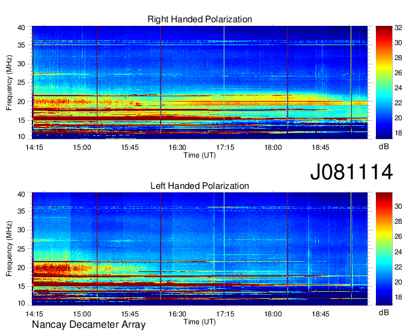This screenshot has width=409, height=332.
Task: Click the 30 MHz tick on Left Handed plot
Action: pos(21,230)
